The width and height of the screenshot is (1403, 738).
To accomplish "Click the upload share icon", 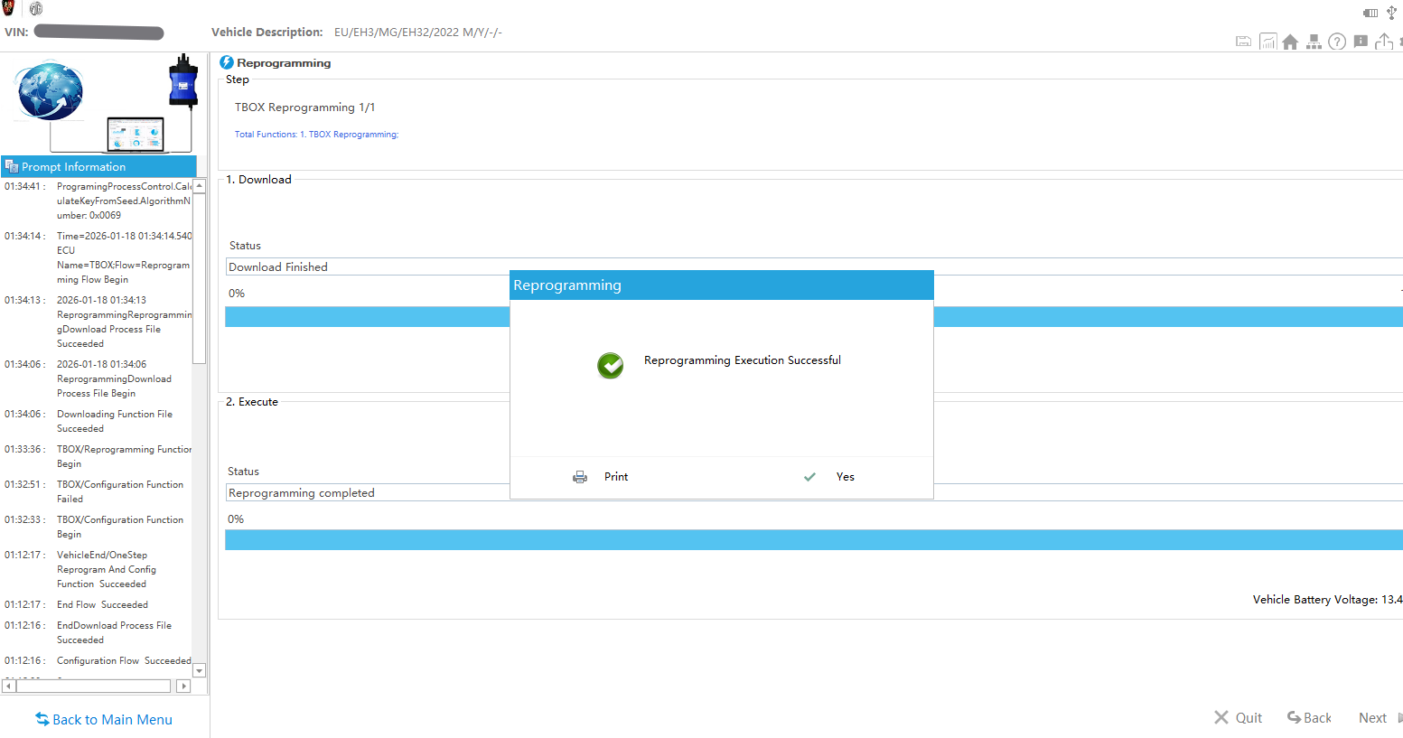I will click(1383, 42).
